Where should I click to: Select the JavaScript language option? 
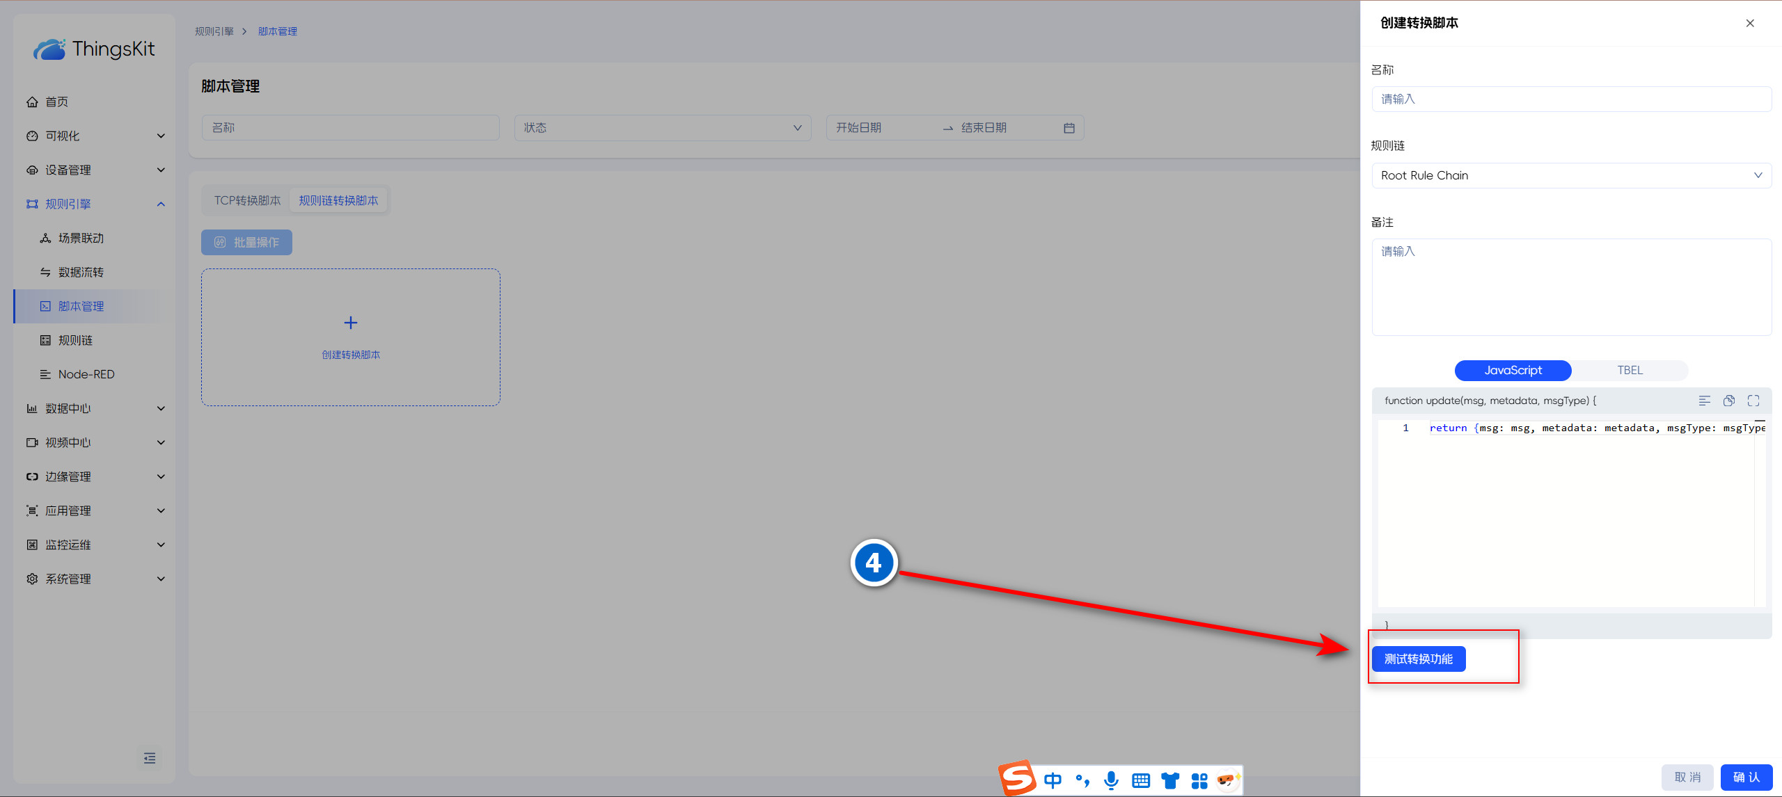coord(1513,370)
